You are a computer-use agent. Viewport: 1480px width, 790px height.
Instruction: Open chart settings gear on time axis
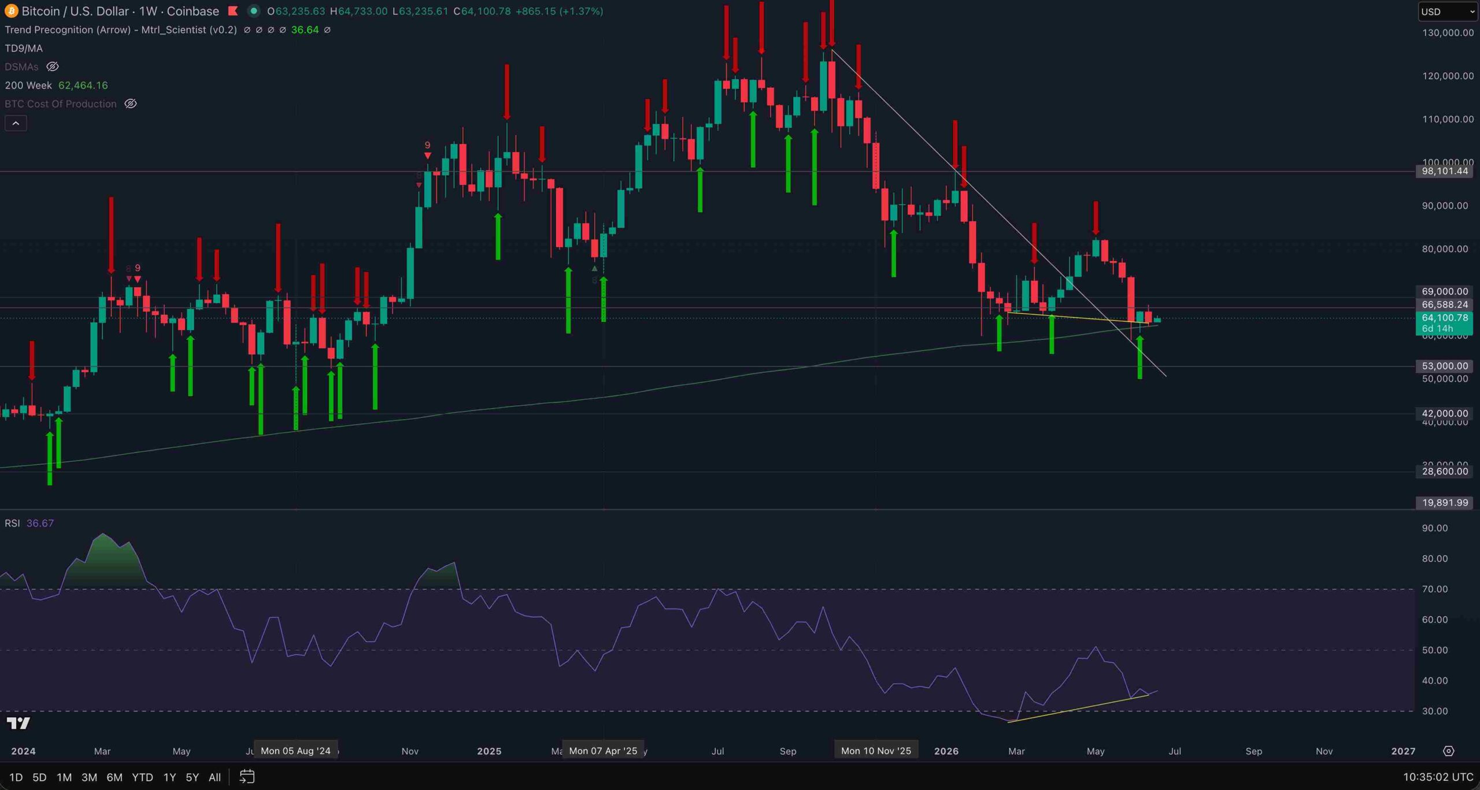pyautogui.click(x=1448, y=751)
